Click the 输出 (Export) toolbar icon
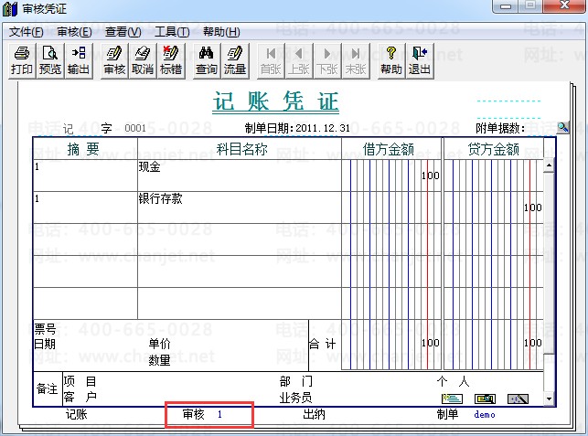Image resolution: width=588 pixels, height=436 pixels. pos(79,60)
